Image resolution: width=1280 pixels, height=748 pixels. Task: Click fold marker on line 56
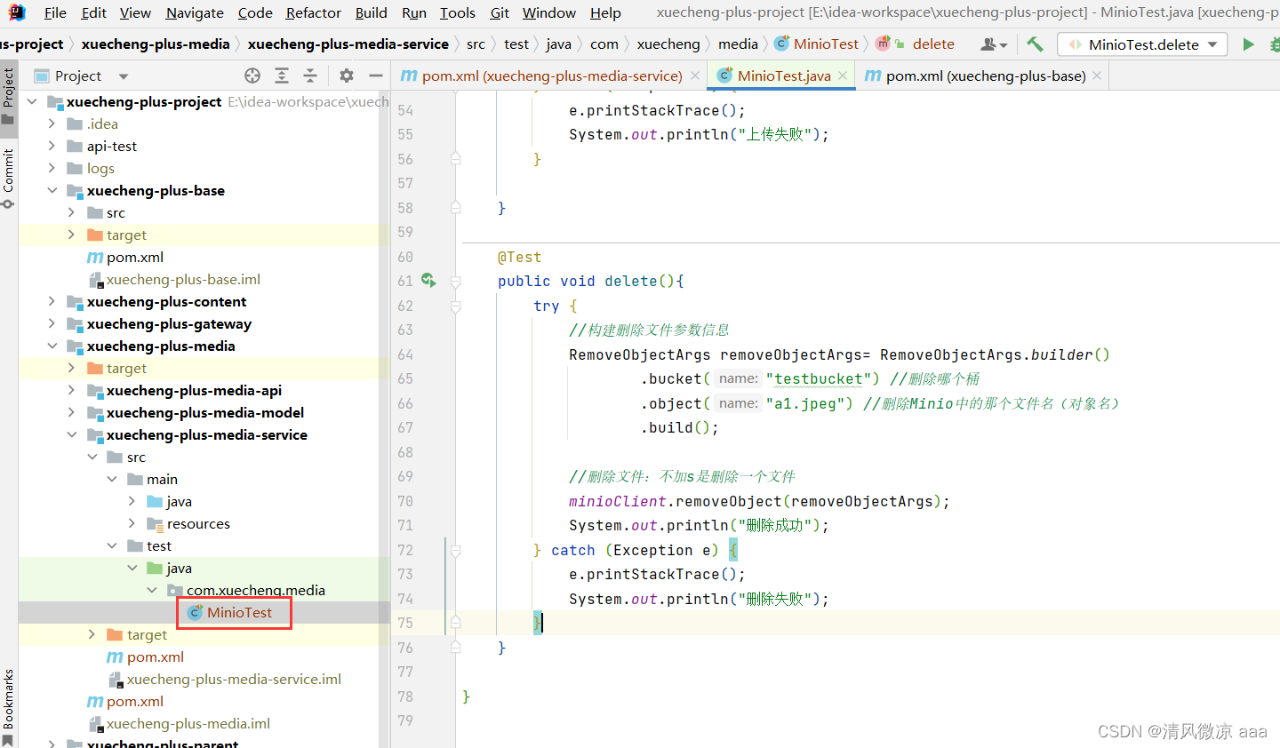tap(456, 159)
